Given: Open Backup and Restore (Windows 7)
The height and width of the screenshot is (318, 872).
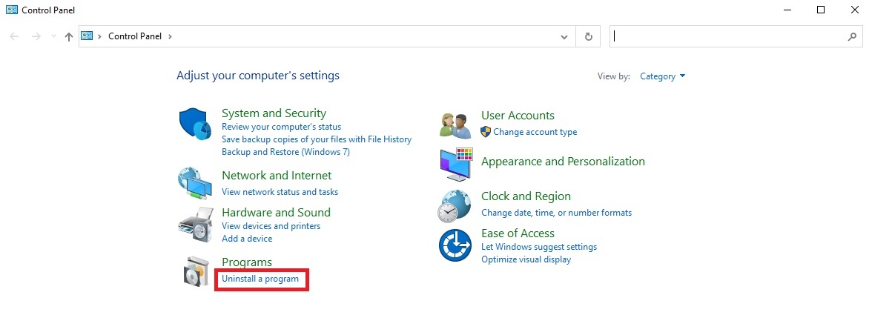Looking at the screenshot, I should tap(285, 152).
